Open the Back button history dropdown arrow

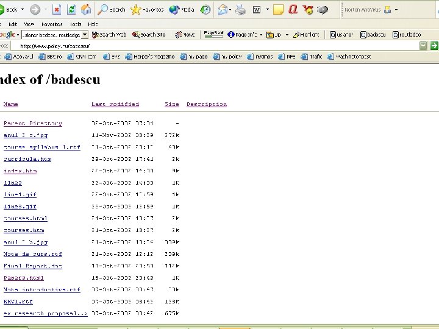(23, 10)
